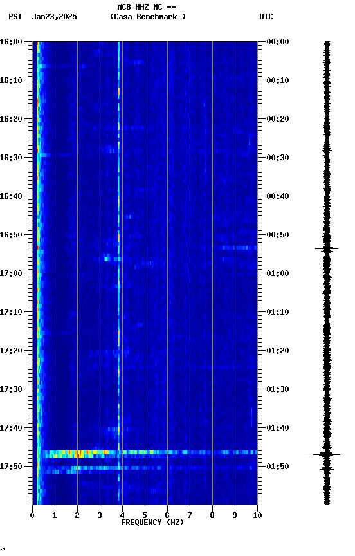
Task: Click the largest waveform spike near 01:47 UTC
Action: click(x=324, y=454)
